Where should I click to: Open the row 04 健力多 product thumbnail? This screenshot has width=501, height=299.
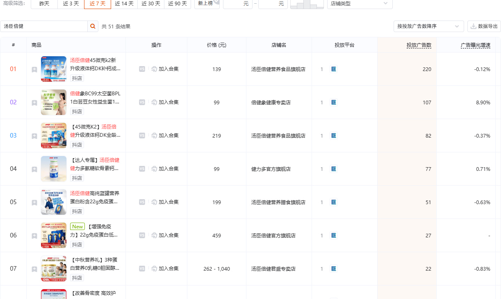tap(54, 169)
